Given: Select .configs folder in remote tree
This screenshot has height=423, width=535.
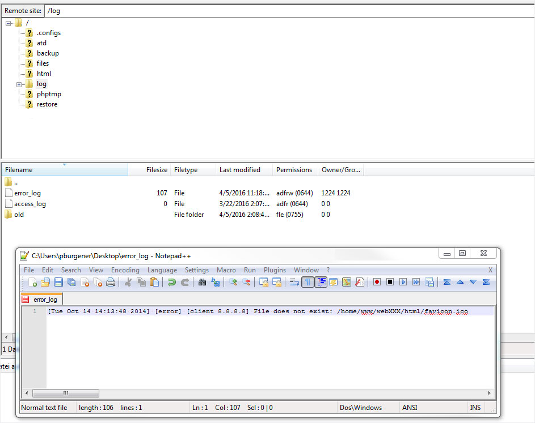Looking at the screenshot, I should (48, 33).
